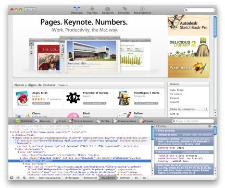The image size is (225, 188).
Task: Switch to the Recursos inspector tab
Action: click(43, 121)
